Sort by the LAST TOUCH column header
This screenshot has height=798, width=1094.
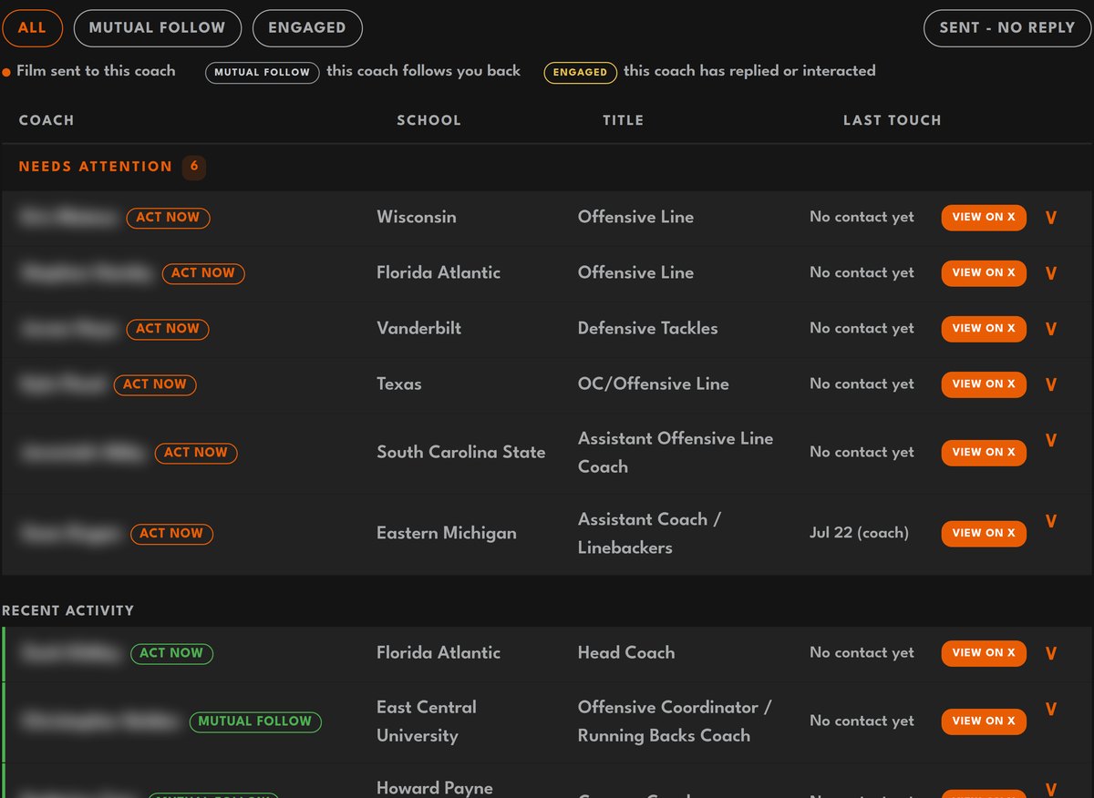pos(892,120)
